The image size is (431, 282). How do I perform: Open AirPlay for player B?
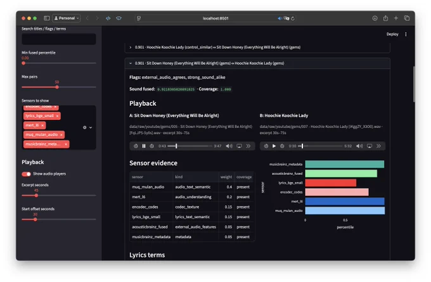click(x=370, y=146)
